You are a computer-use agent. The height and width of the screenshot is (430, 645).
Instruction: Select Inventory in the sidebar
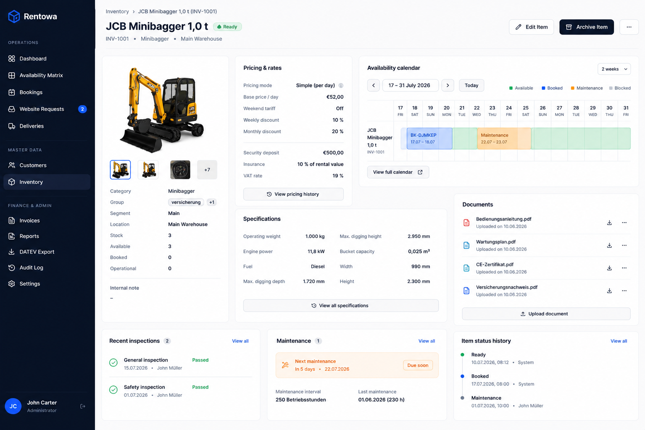tap(47, 182)
